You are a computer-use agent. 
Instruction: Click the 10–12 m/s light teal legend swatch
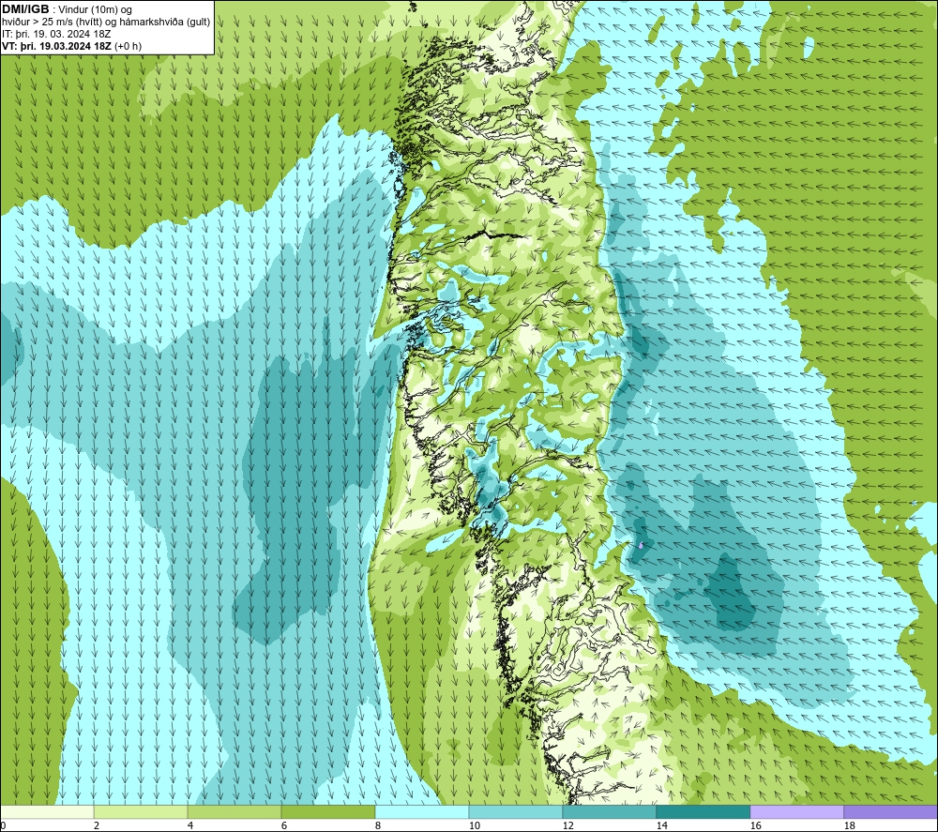(x=516, y=811)
